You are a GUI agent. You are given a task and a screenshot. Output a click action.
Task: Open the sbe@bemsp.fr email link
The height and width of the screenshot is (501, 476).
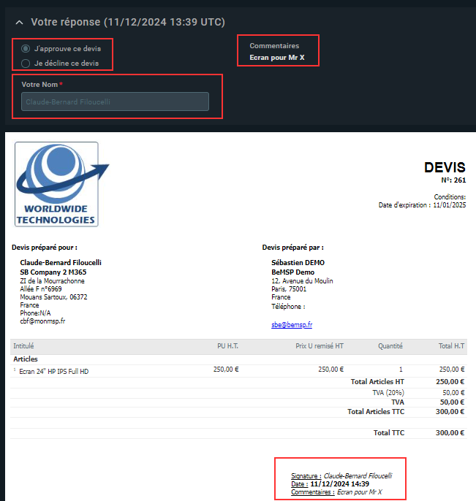(292, 324)
